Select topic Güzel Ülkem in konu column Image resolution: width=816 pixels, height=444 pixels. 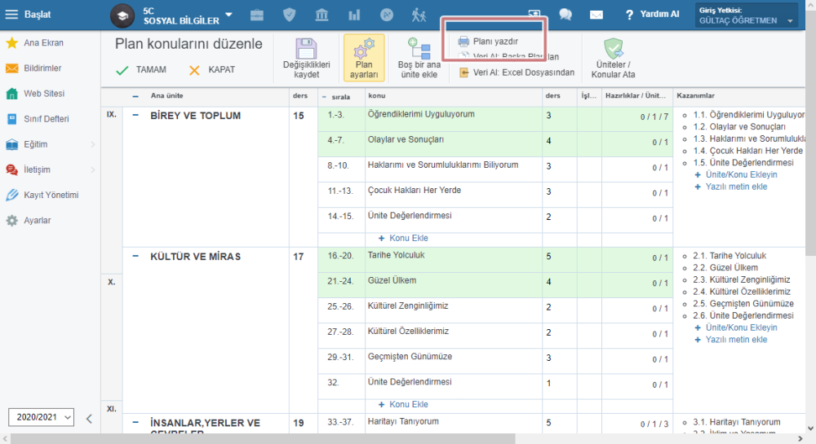[x=392, y=280]
